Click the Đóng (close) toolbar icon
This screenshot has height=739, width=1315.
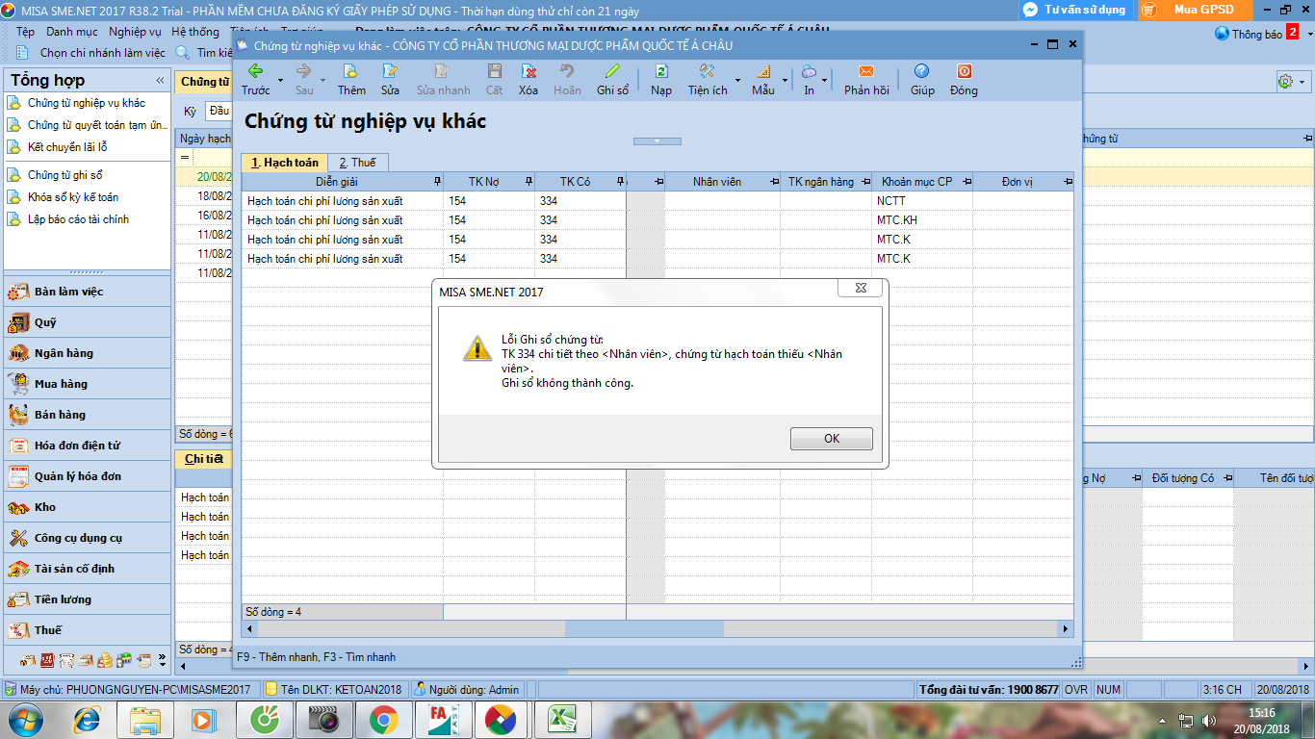coord(964,79)
